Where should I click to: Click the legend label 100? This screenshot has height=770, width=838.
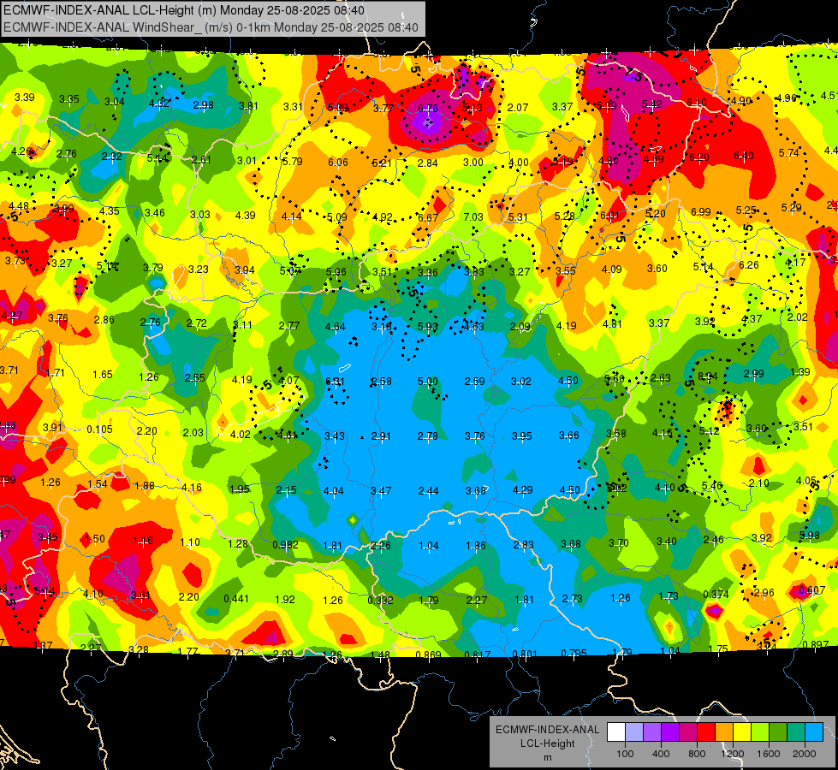pos(625,754)
